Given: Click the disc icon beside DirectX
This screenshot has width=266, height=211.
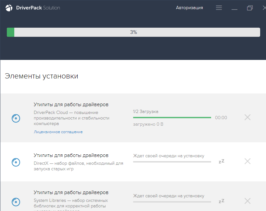Looking at the screenshot, I should 16,162.
